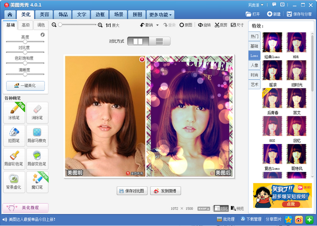Image resolution: width=317 pixels, height=226 pixels.
Task: Click the 撤销 undo button
Action: point(146,25)
